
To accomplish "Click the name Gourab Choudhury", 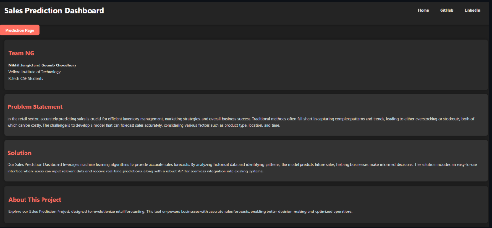I will click(x=58, y=65).
